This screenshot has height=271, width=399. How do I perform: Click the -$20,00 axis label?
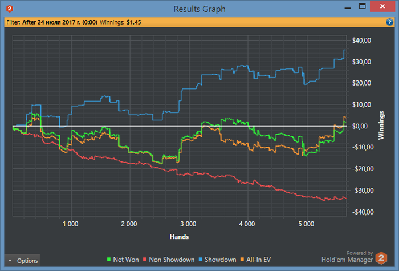[363, 169]
